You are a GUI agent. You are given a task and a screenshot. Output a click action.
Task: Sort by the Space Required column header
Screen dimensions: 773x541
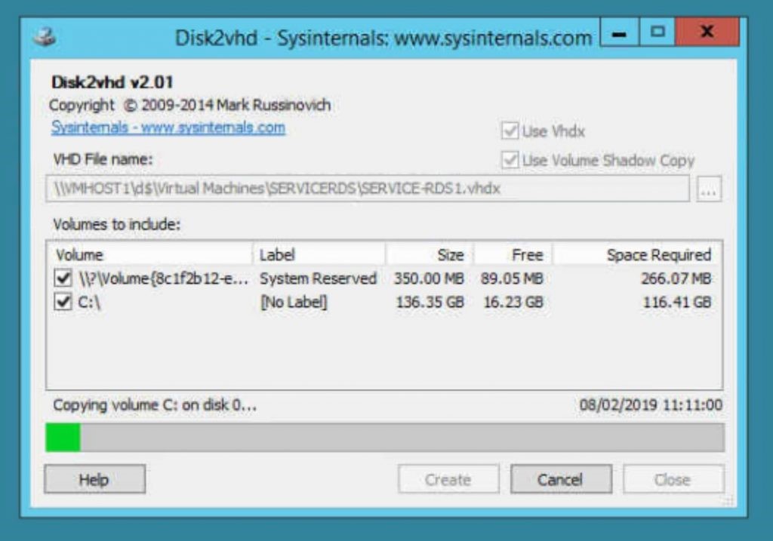[x=637, y=255]
